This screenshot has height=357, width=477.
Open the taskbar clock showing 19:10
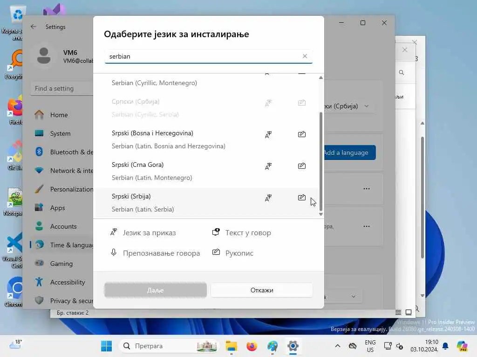424,346
